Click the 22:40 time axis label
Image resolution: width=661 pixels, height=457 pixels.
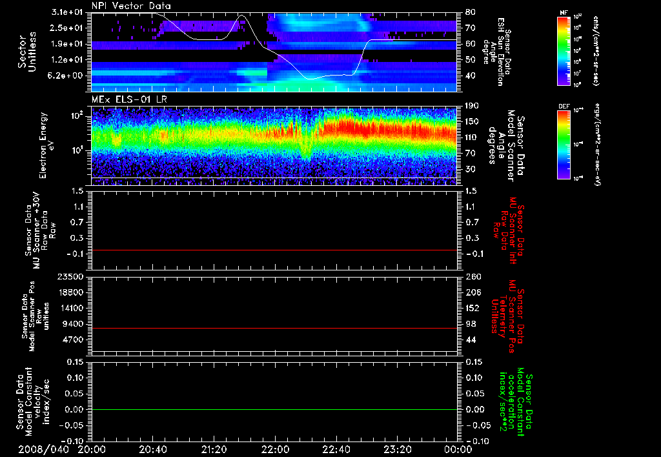point(336,449)
